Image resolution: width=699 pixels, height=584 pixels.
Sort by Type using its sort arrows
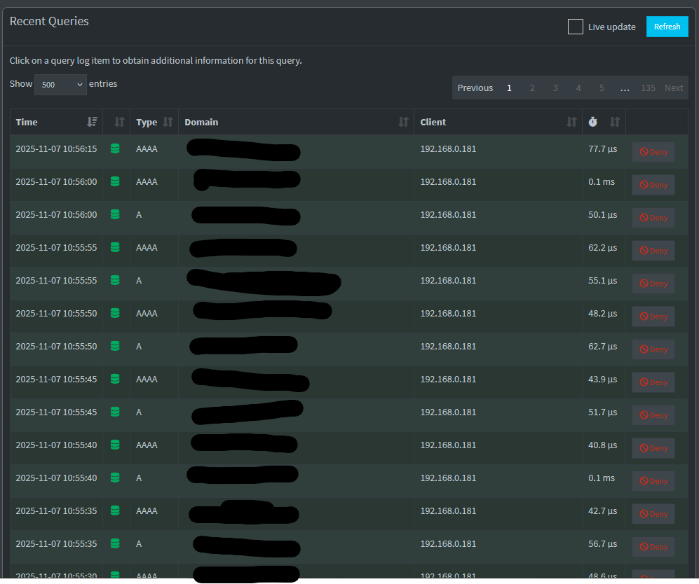168,122
